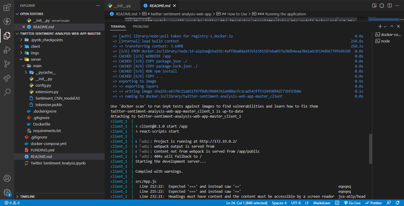Screen dimensions: 404x206
Task: Select the Explorer files icon in activity bar
Action: tap(7, 36)
